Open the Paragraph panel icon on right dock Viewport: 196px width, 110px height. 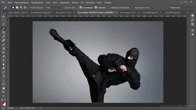coord(193,35)
